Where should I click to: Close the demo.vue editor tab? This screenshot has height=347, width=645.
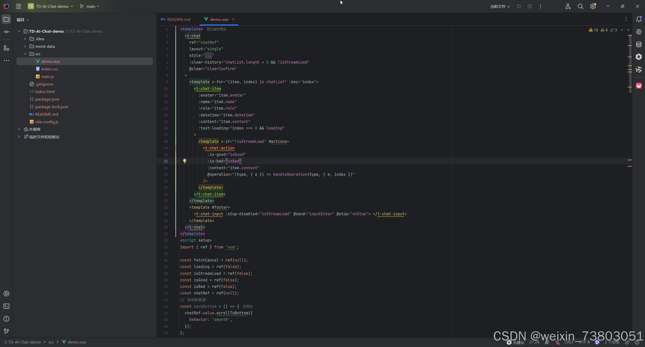click(x=233, y=19)
